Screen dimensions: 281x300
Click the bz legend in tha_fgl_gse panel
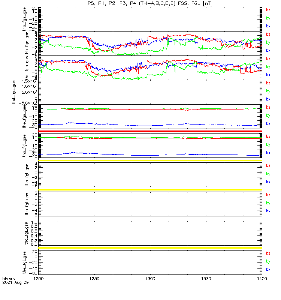[x=268, y=136]
